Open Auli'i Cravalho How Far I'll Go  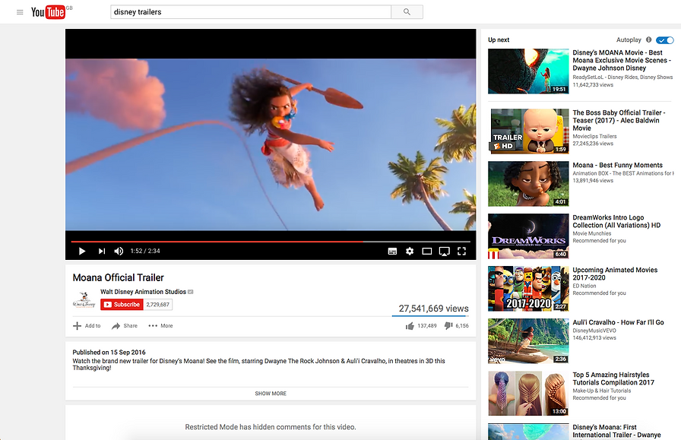(x=618, y=322)
